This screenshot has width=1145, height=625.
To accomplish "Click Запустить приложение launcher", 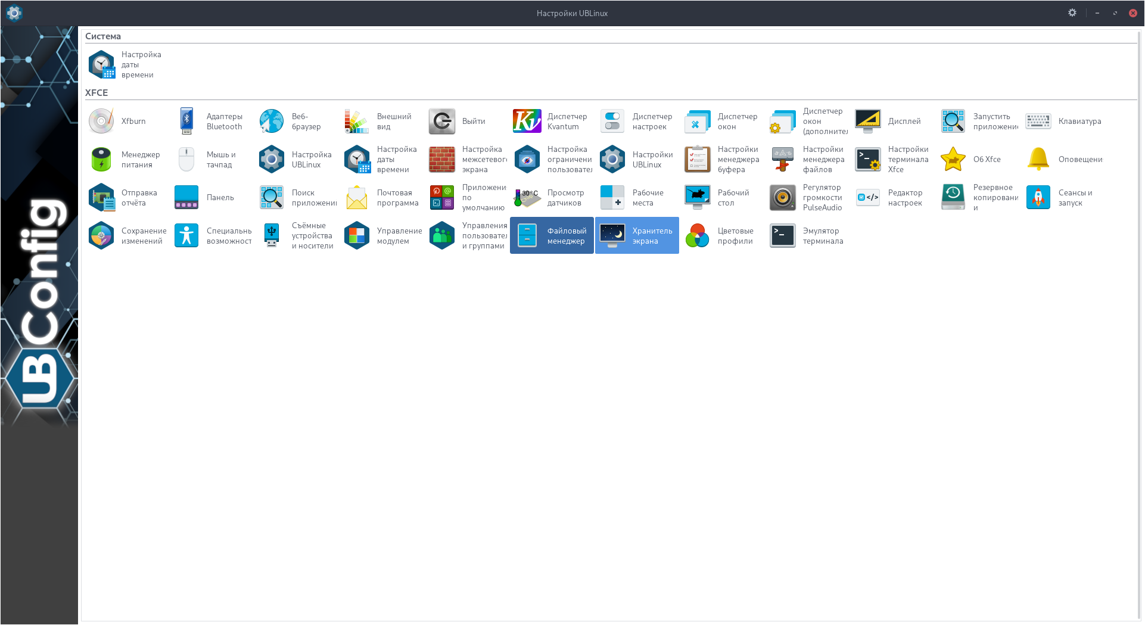I will [978, 122].
